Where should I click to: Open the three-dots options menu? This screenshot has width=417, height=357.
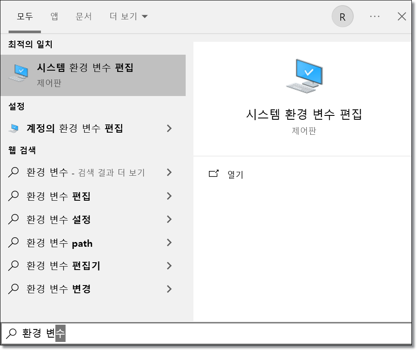[374, 16]
